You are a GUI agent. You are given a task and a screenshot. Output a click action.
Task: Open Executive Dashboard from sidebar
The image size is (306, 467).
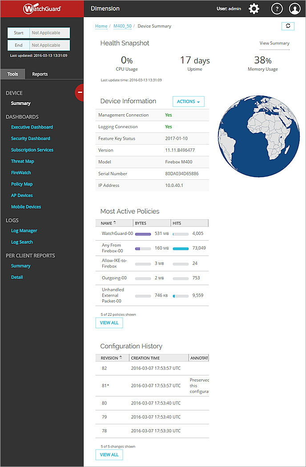(x=32, y=127)
